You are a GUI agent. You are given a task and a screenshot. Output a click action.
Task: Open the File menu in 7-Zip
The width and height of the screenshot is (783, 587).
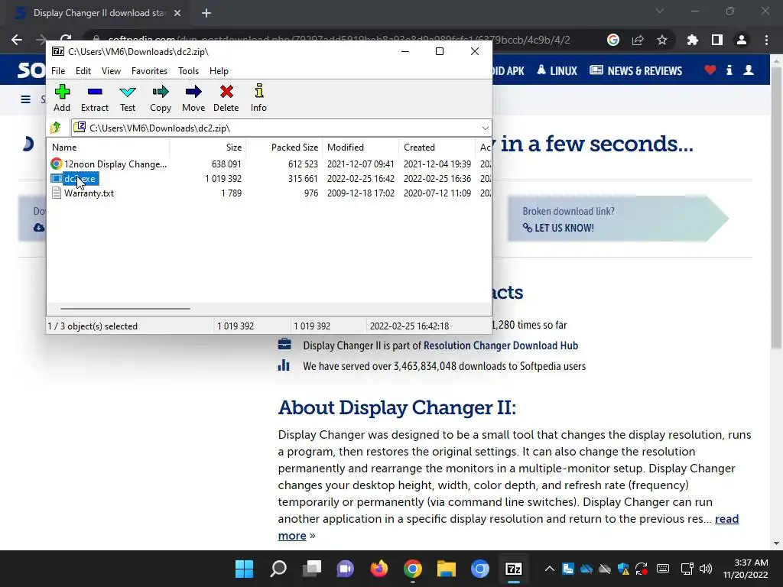pos(58,71)
